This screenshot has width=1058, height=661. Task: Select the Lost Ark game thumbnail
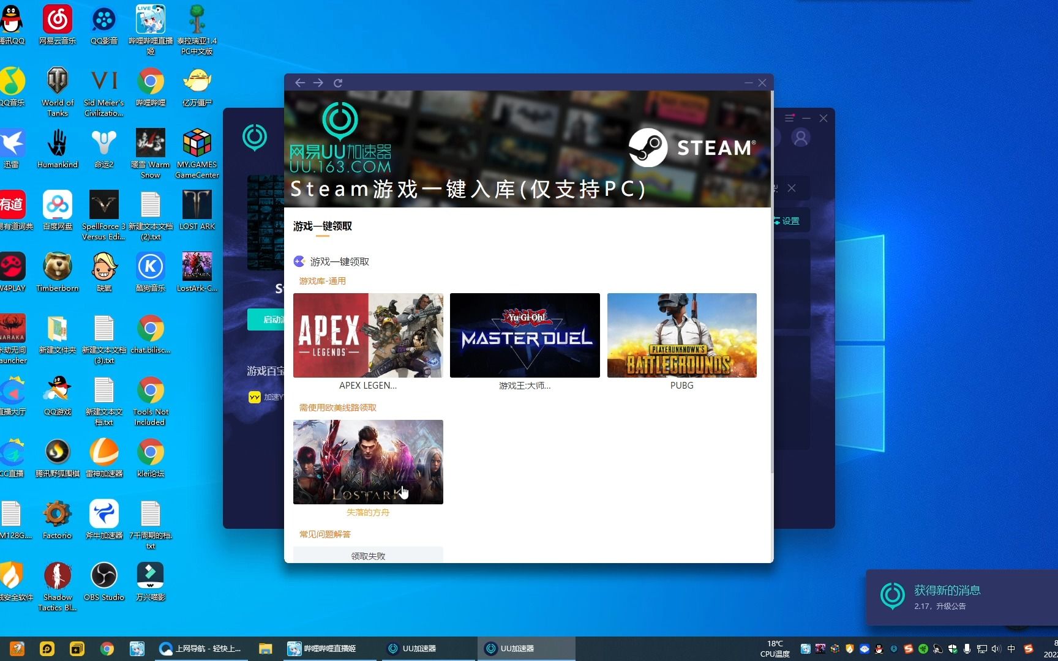pyautogui.click(x=368, y=461)
